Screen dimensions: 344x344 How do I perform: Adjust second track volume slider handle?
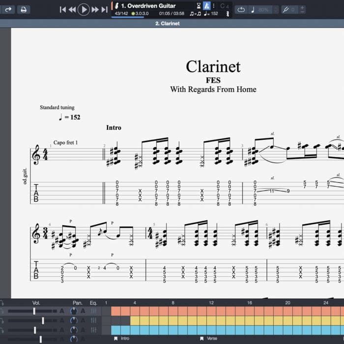coord(43,320)
